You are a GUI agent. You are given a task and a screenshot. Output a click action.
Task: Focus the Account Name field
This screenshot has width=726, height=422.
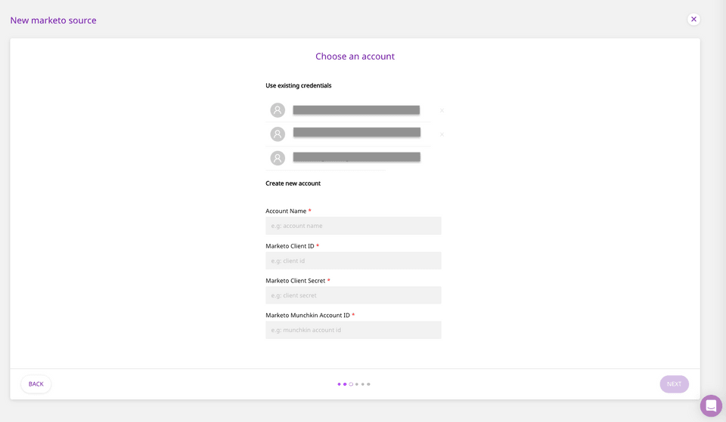353,226
